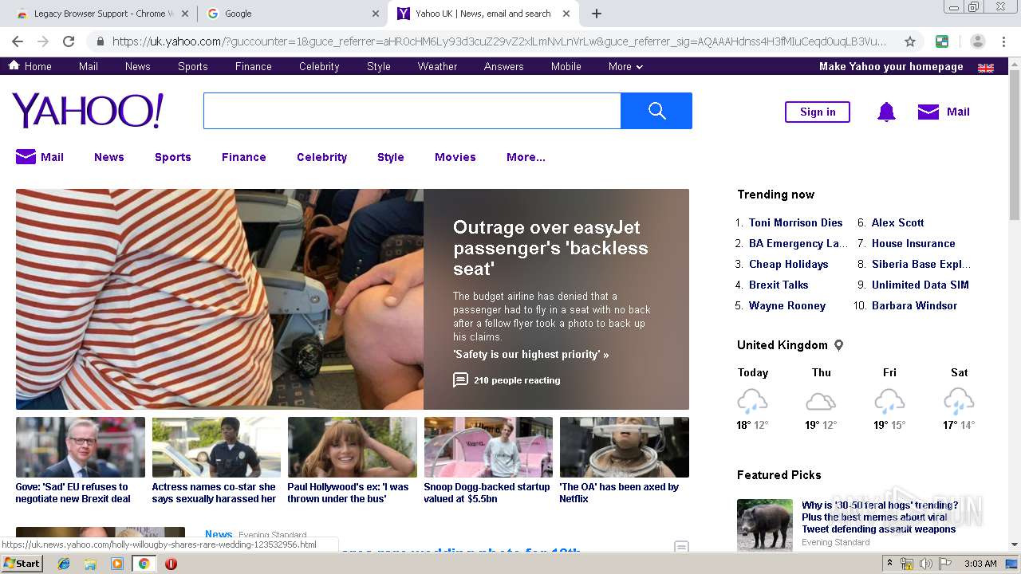This screenshot has height=574, width=1021.
Task: Click the Actress names co-star headline
Action: [214, 493]
